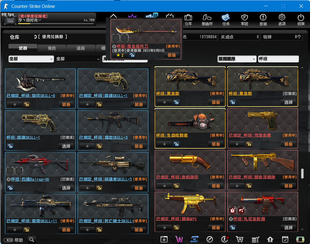Click the currency value 16730894
The image size is (310, 244).
click(208, 37)
